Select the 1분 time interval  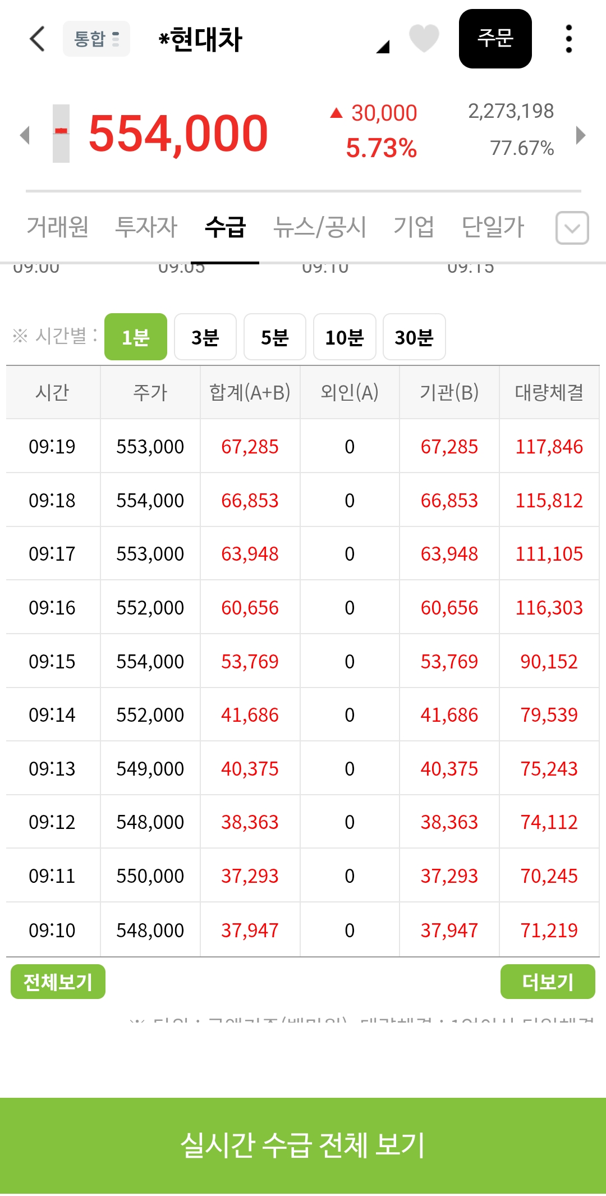pyautogui.click(x=136, y=337)
